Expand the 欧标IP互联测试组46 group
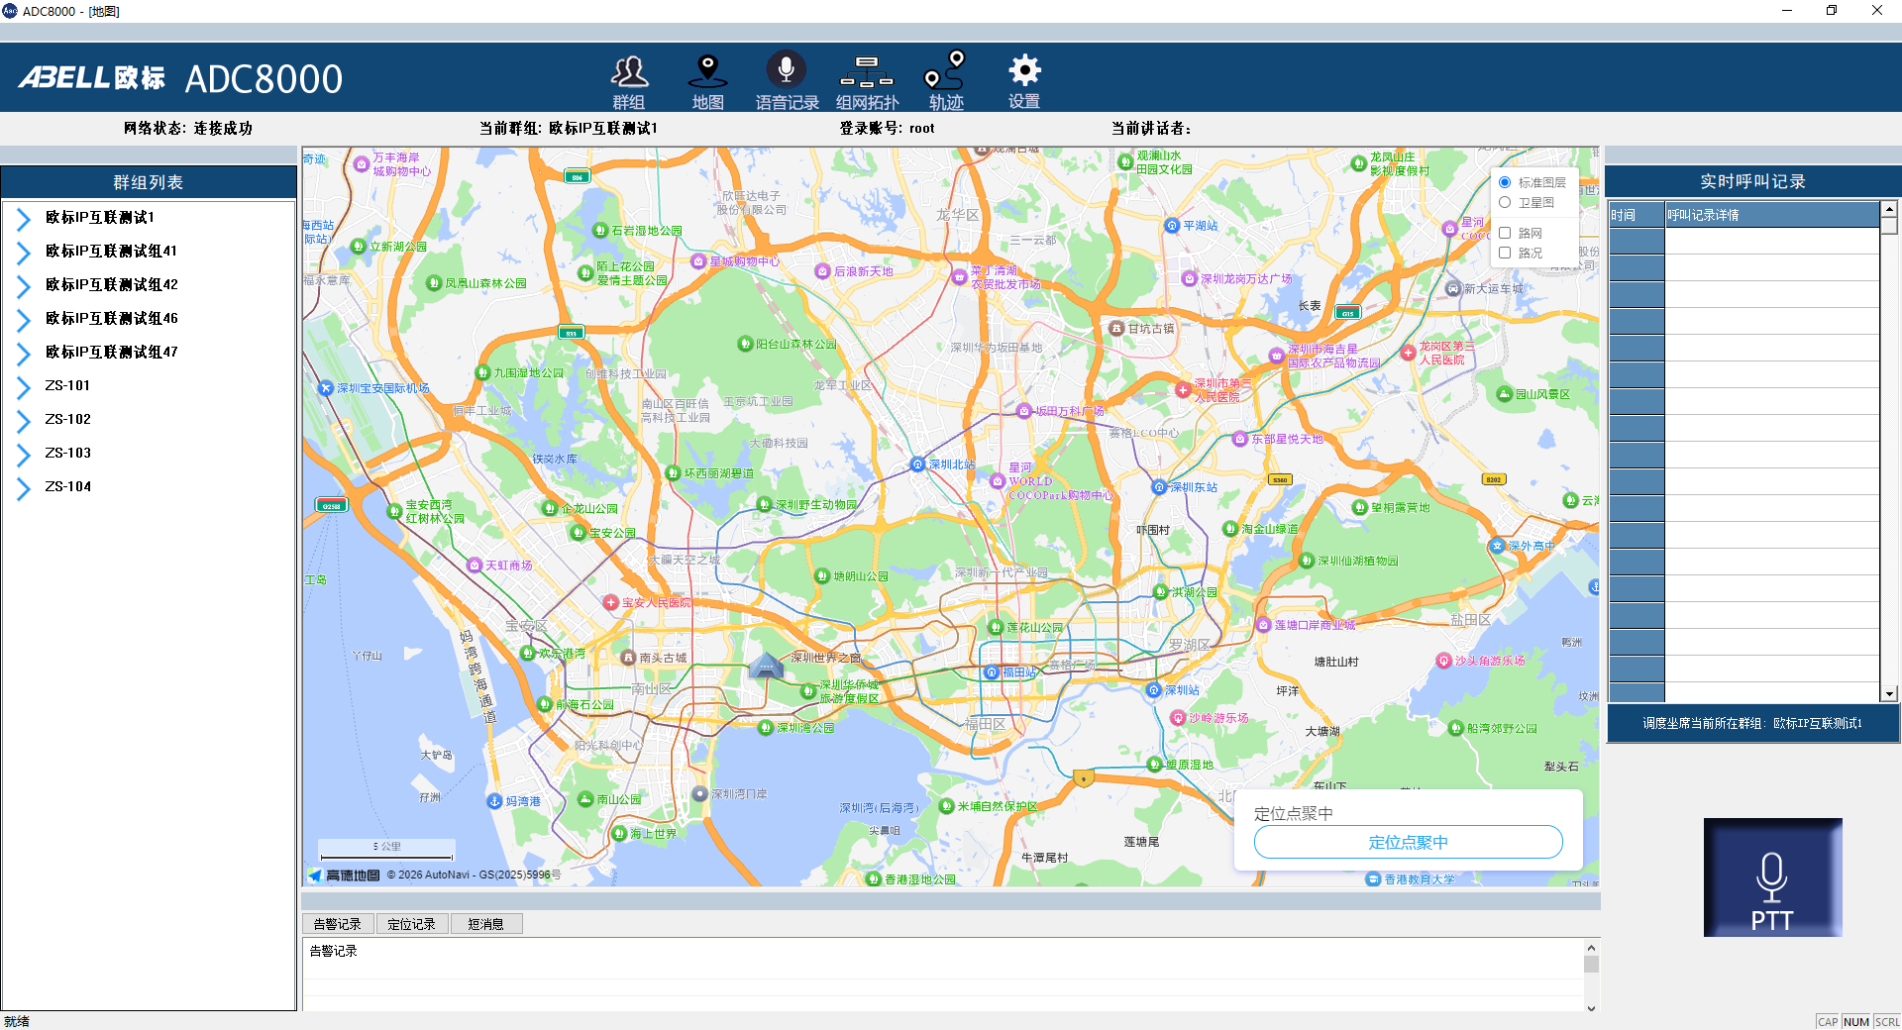 [24, 319]
